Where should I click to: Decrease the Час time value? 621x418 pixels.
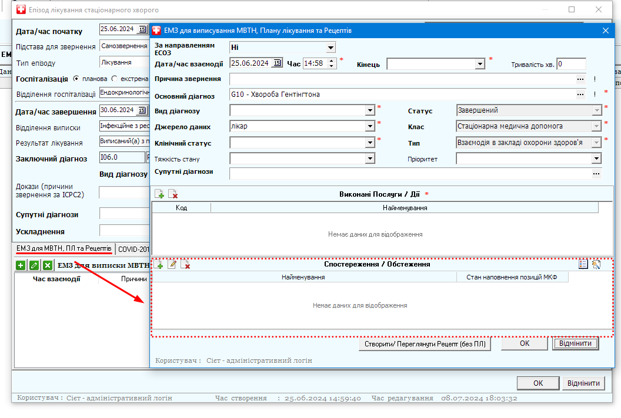[332, 66]
